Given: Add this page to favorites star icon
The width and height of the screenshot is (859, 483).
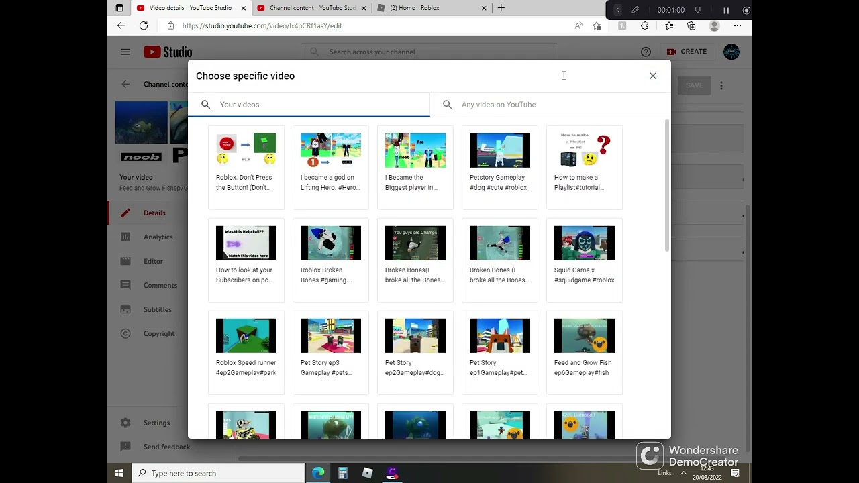Looking at the screenshot, I should [597, 25].
